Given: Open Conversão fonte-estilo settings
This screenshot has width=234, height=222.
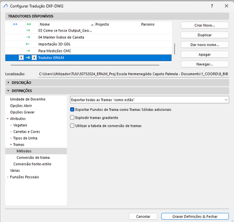Looking at the screenshot, I should (x=32, y=164).
